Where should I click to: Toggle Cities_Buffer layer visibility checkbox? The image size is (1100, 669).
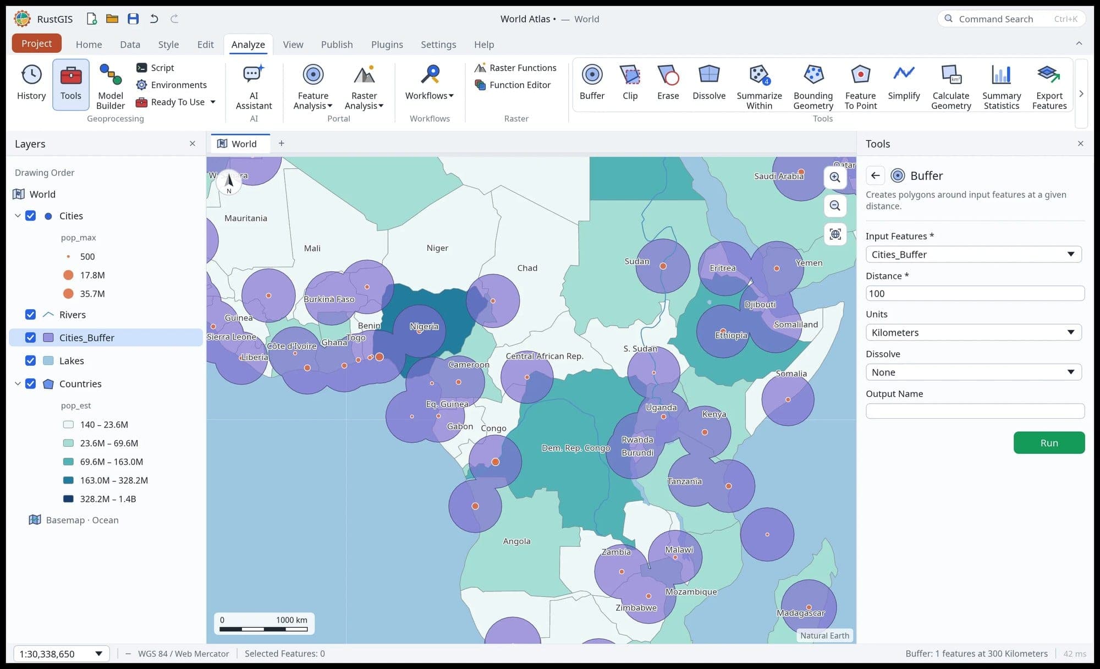[31, 338]
